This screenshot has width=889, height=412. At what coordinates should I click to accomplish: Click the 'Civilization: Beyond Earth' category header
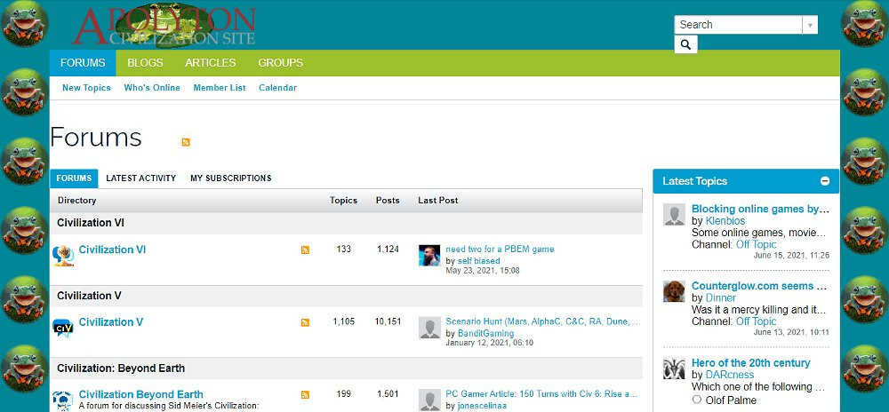tap(121, 368)
